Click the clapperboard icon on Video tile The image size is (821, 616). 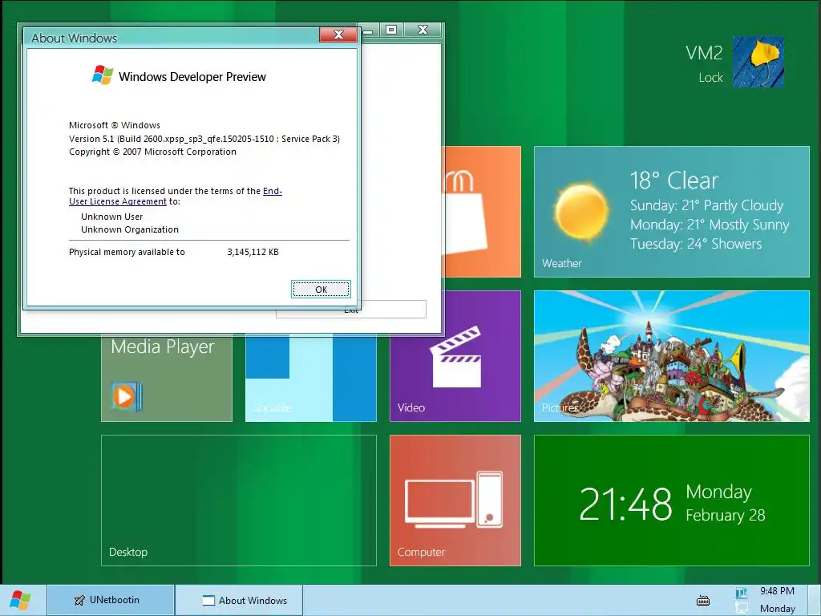pos(455,357)
